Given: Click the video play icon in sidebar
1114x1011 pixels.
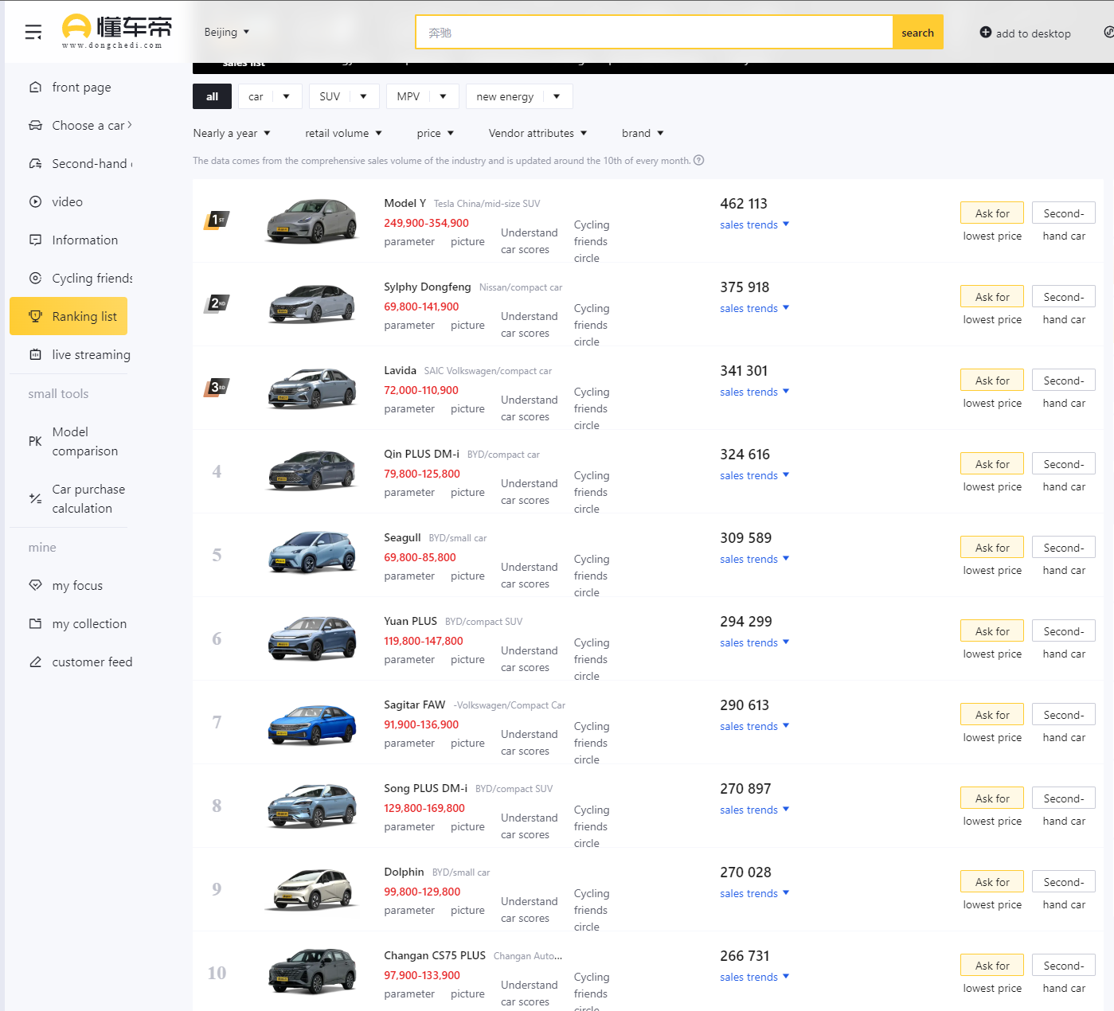Looking at the screenshot, I should (35, 201).
